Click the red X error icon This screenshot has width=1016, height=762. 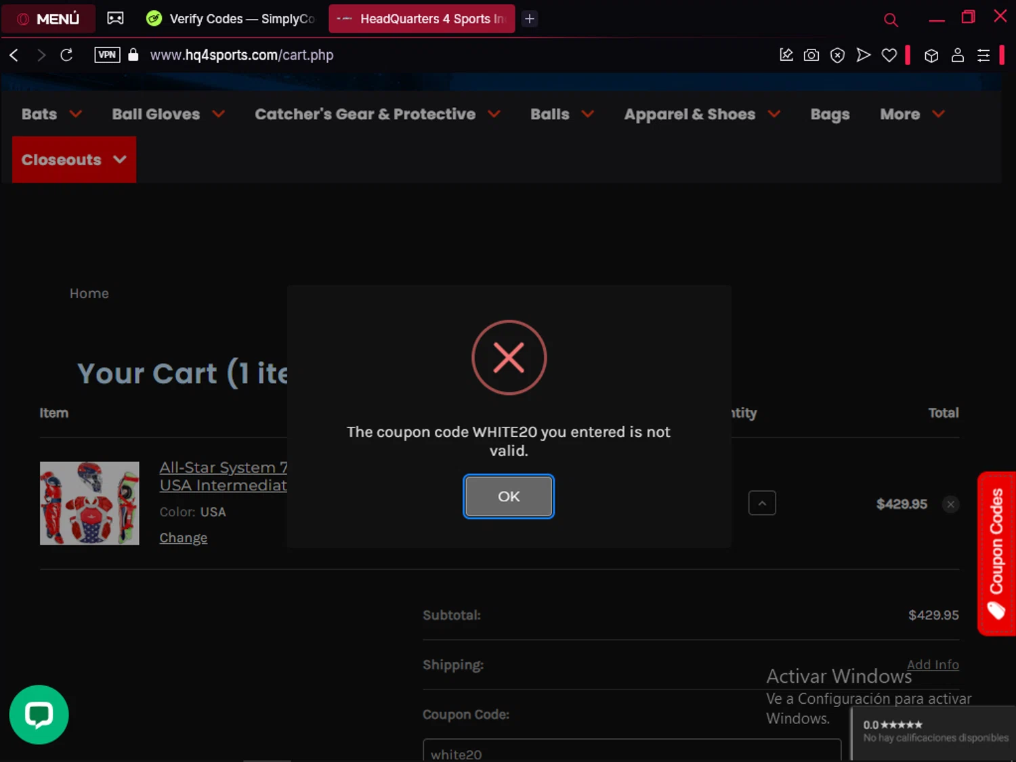pos(509,357)
